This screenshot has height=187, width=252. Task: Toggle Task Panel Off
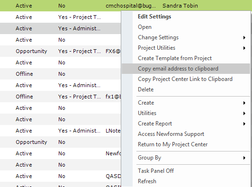tap(156, 171)
